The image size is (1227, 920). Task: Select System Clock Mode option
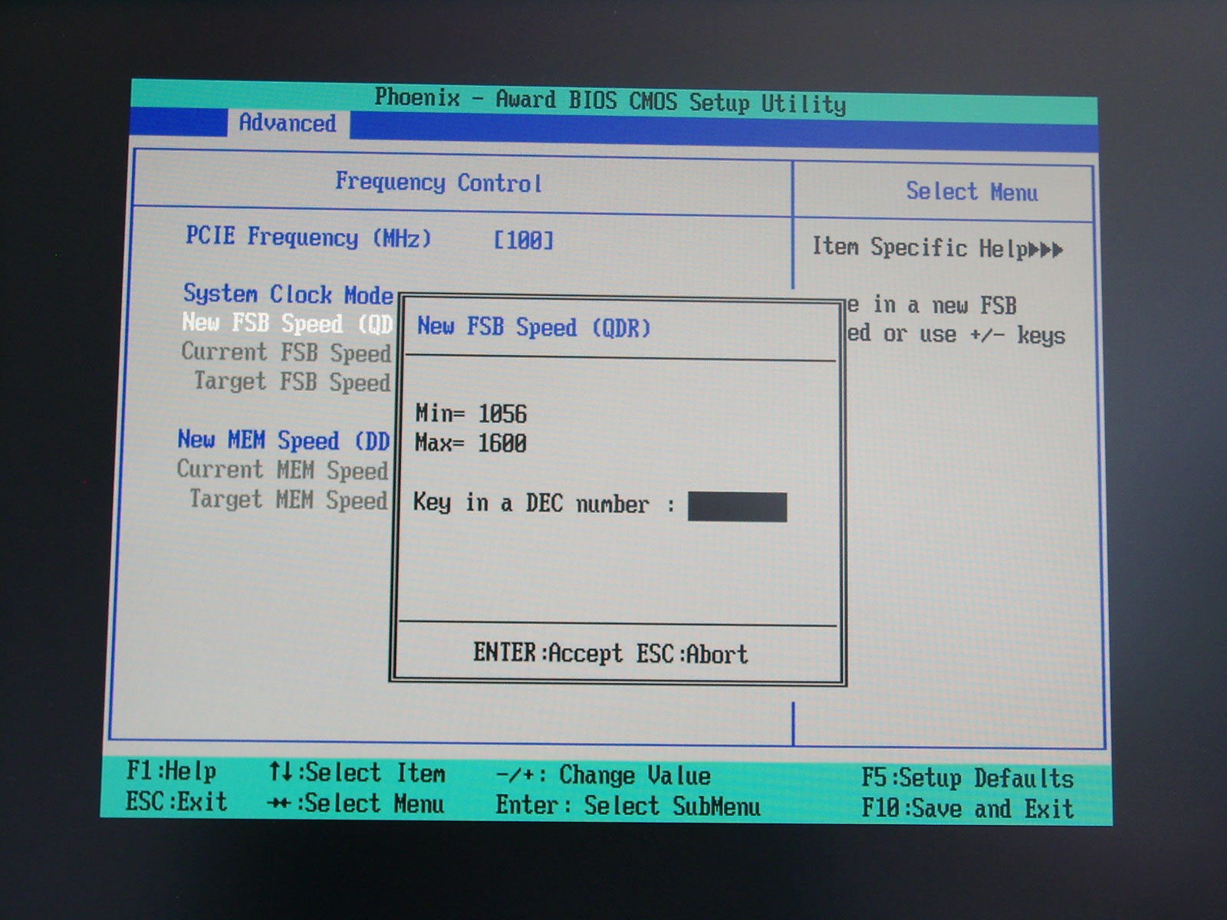click(x=288, y=294)
